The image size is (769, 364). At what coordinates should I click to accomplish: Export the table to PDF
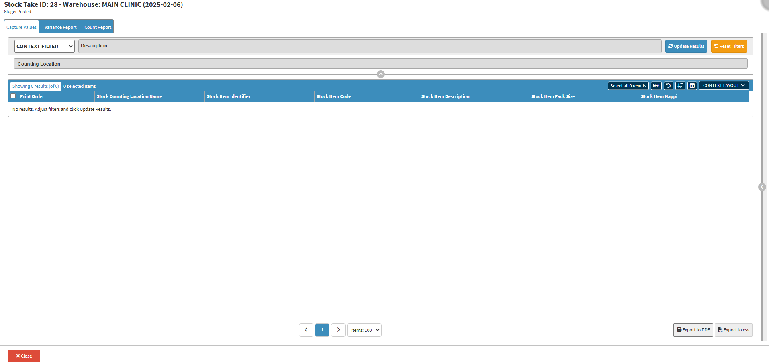(693, 330)
